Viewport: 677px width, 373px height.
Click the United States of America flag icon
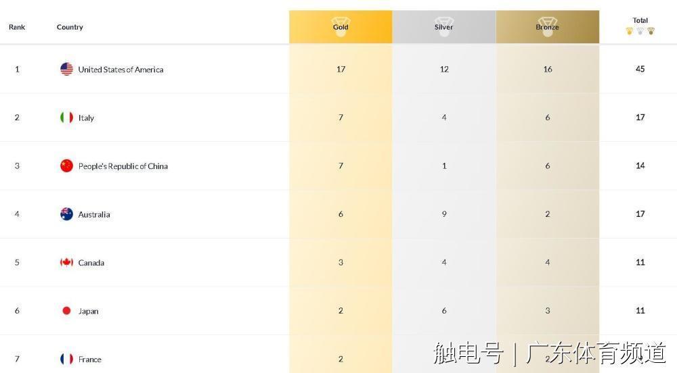point(66,69)
